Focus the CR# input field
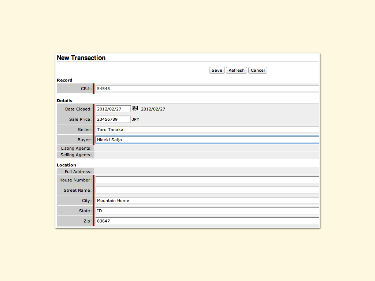Viewport: 375px width, 281px height. [207, 89]
